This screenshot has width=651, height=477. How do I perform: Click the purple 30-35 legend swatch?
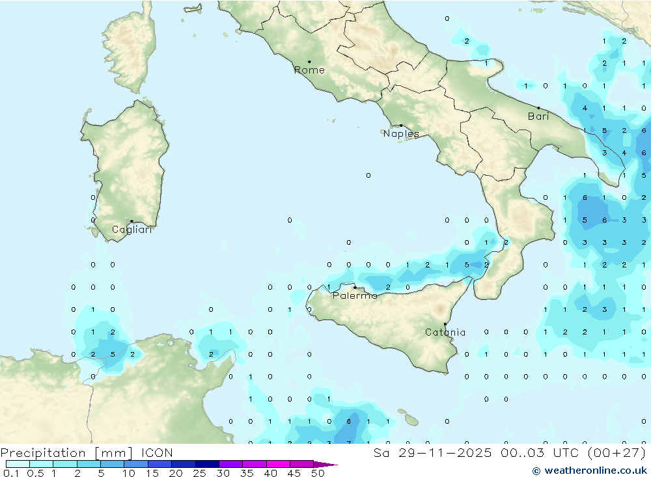231,464
